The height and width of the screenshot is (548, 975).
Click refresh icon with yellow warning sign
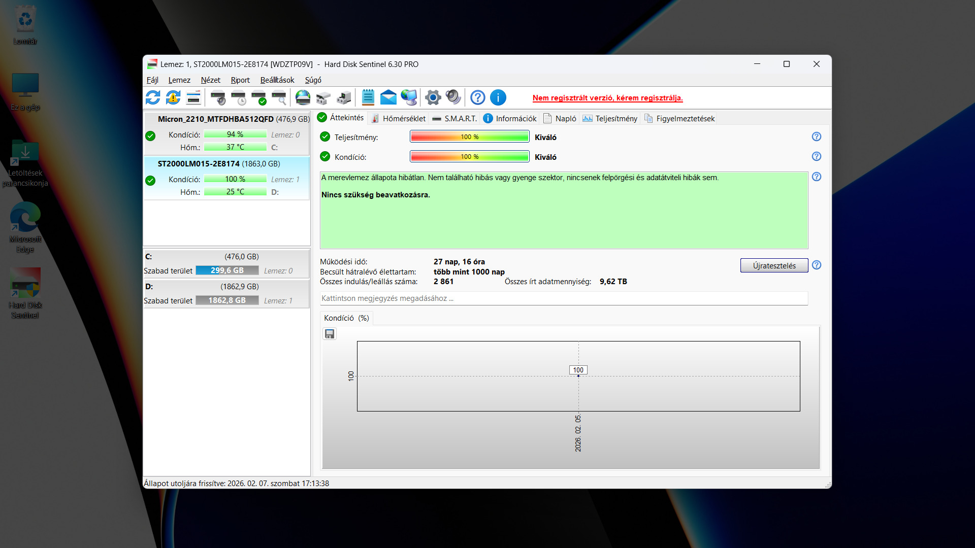(x=173, y=97)
